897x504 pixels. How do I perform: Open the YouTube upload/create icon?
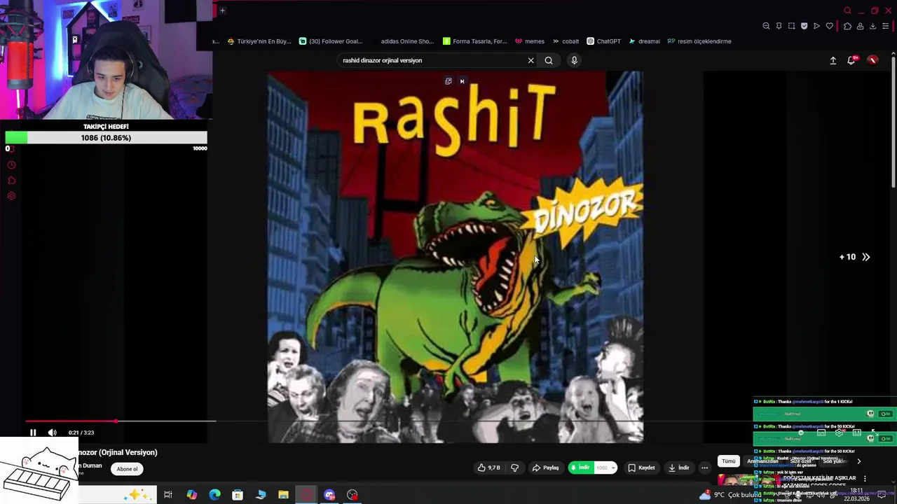point(833,61)
